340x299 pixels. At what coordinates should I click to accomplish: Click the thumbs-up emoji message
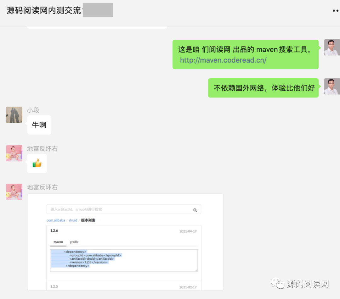click(37, 163)
